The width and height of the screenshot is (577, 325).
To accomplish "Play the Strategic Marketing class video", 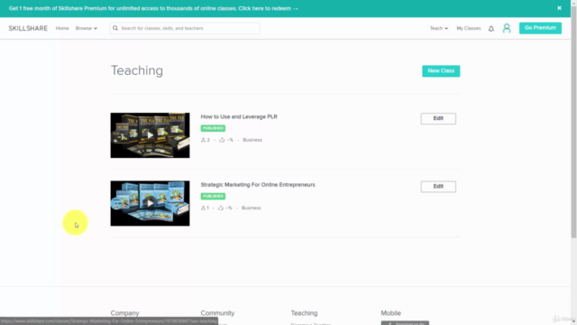I will pyautogui.click(x=151, y=203).
